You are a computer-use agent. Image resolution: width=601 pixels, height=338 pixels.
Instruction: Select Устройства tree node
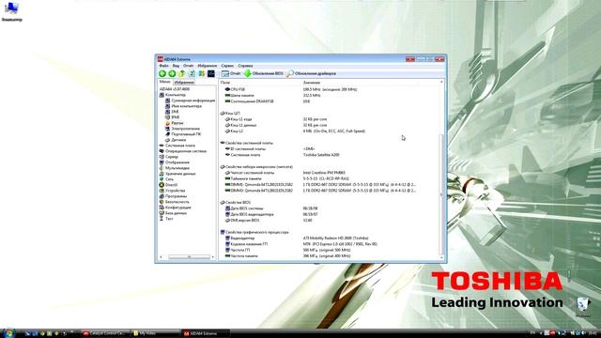172,191
